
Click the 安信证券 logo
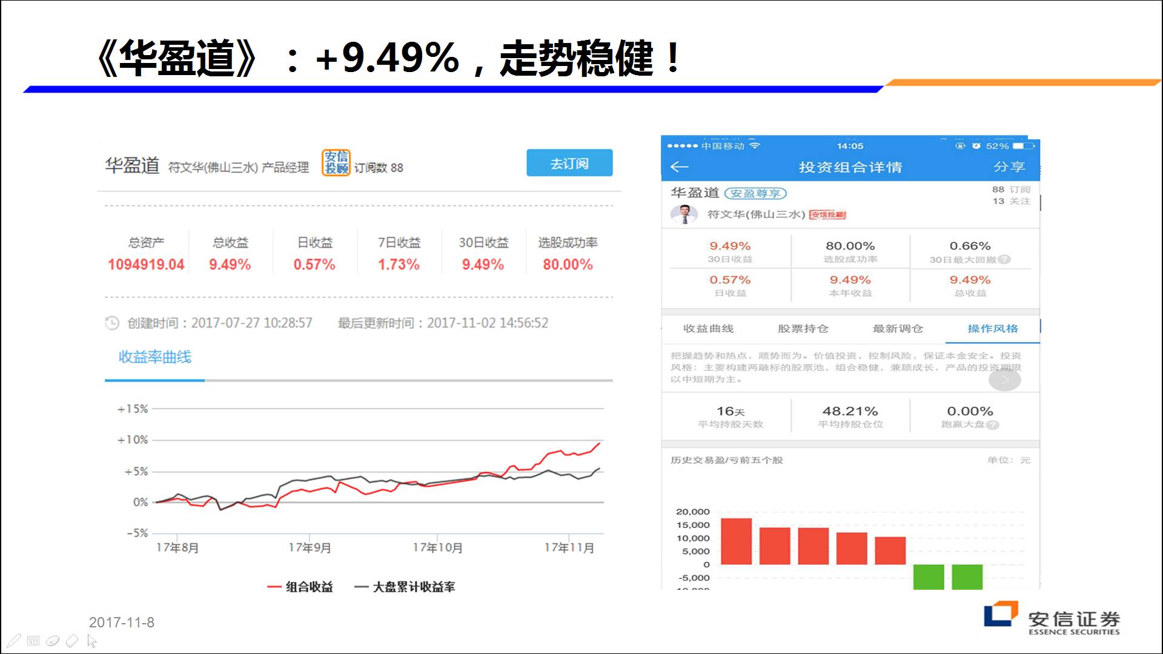coord(1052,618)
